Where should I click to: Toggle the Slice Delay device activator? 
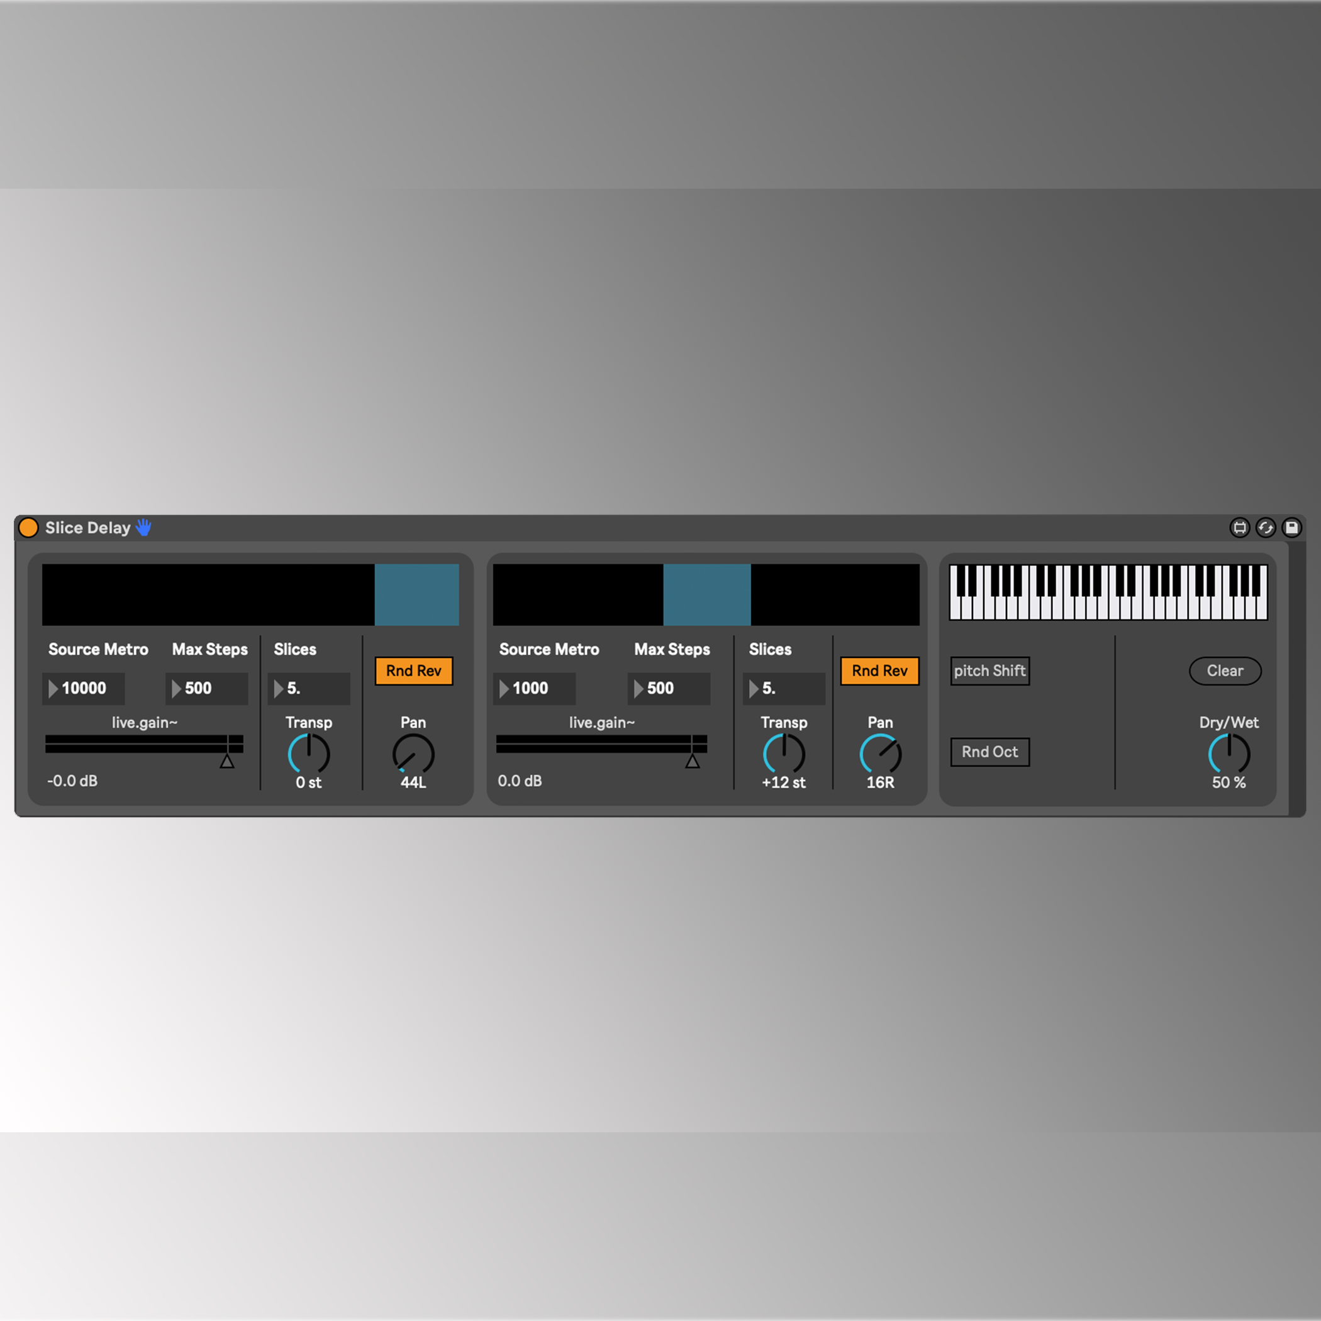tap(29, 528)
